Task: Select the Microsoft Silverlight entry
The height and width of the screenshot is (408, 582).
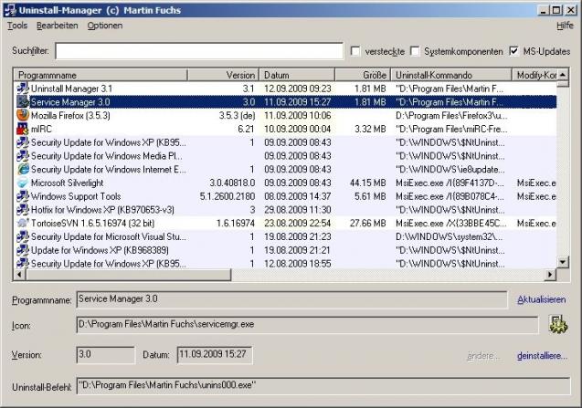Action: 285,183
